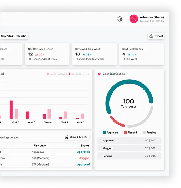Open settings via the gear icon
Viewport: 181px width, 188px height.
coord(120,19)
